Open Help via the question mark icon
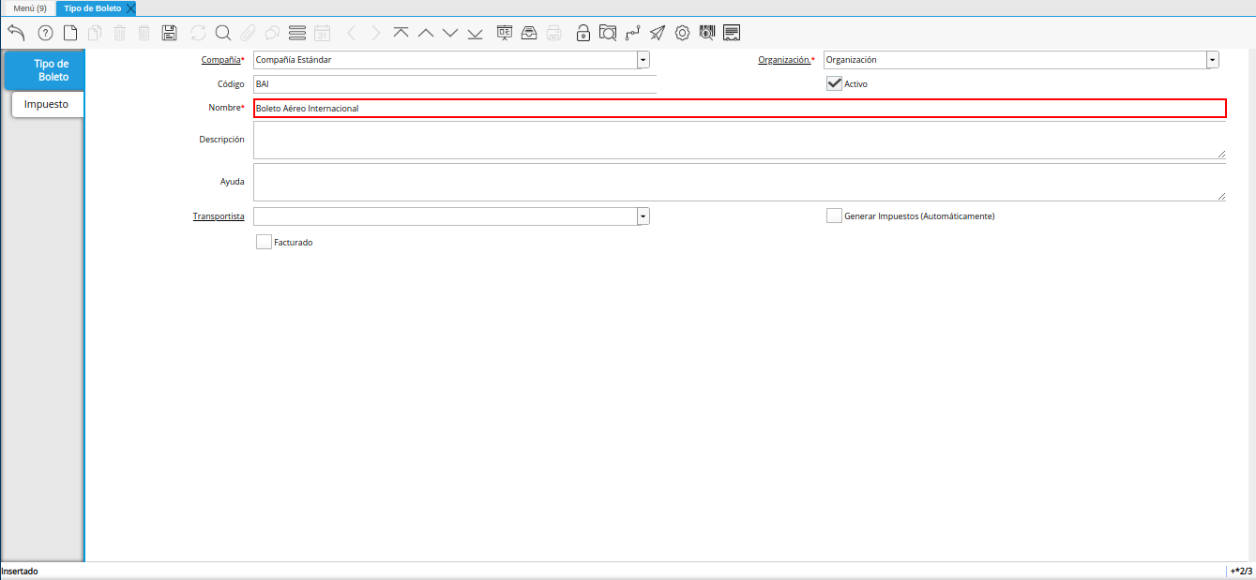This screenshot has height=580, width=1256. 45,33
